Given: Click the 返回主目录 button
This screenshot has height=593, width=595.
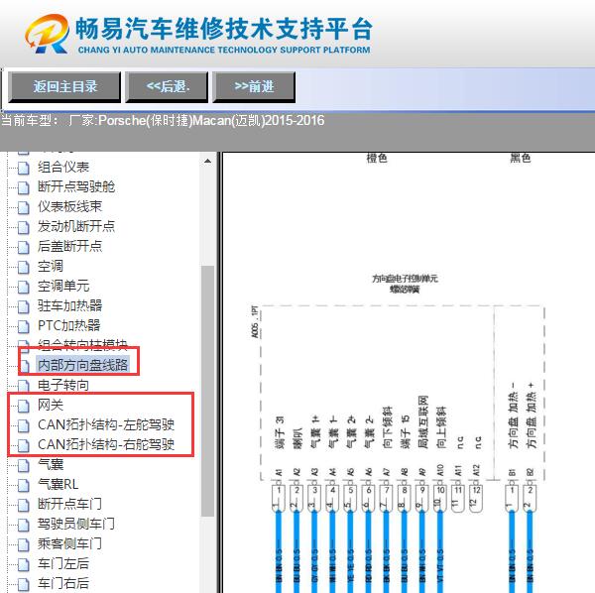Looking at the screenshot, I should click(x=64, y=87).
